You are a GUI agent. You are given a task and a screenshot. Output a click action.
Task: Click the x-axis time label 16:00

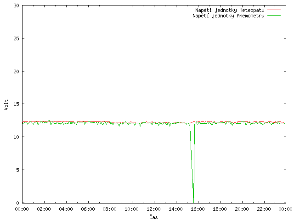(x=198, y=209)
